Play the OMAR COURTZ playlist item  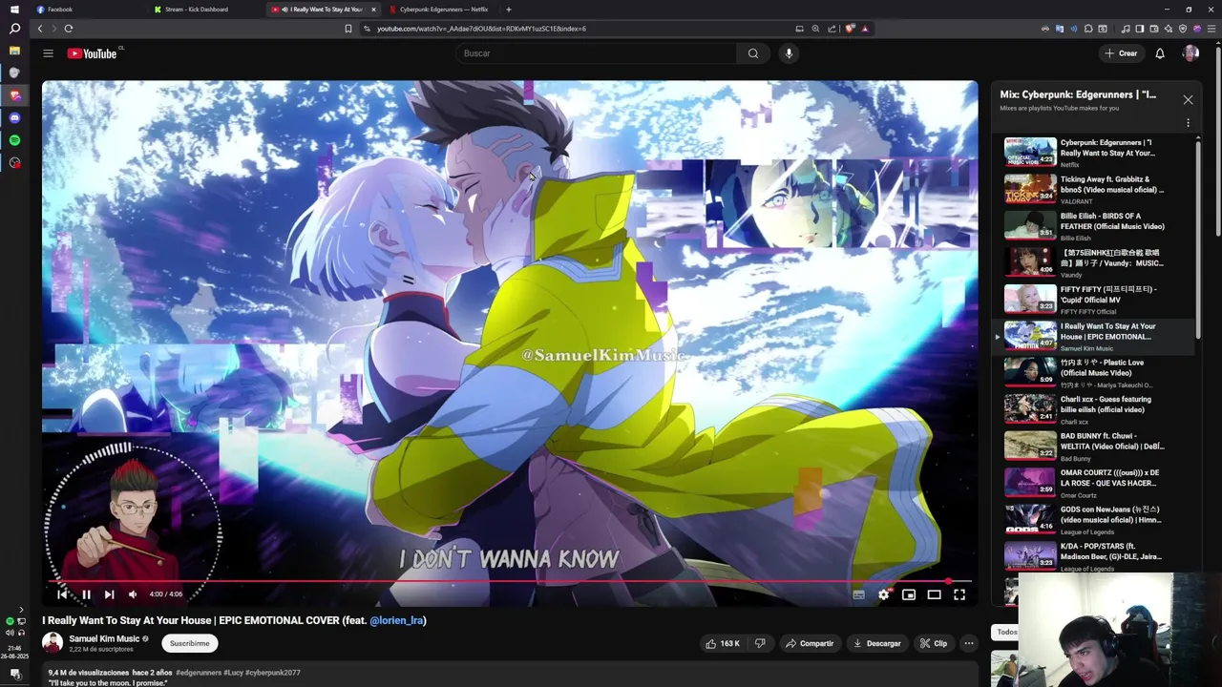[1094, 483]
